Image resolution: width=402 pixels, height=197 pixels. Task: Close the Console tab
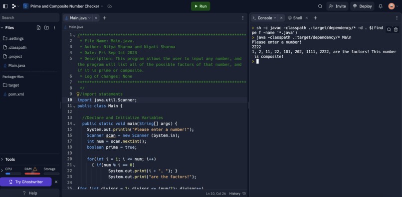(x=281, y=18)
